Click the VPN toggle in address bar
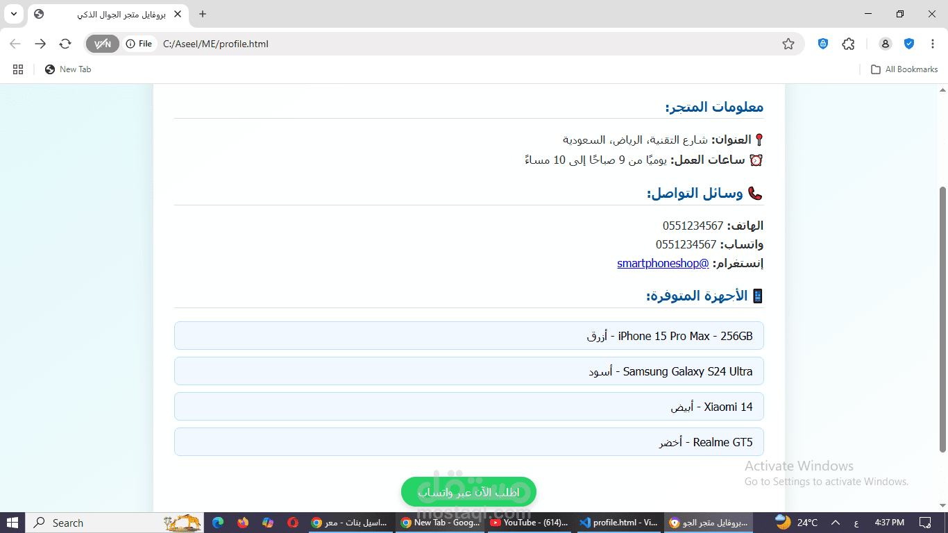The image size is (948, 533). (x=103, y=44)
